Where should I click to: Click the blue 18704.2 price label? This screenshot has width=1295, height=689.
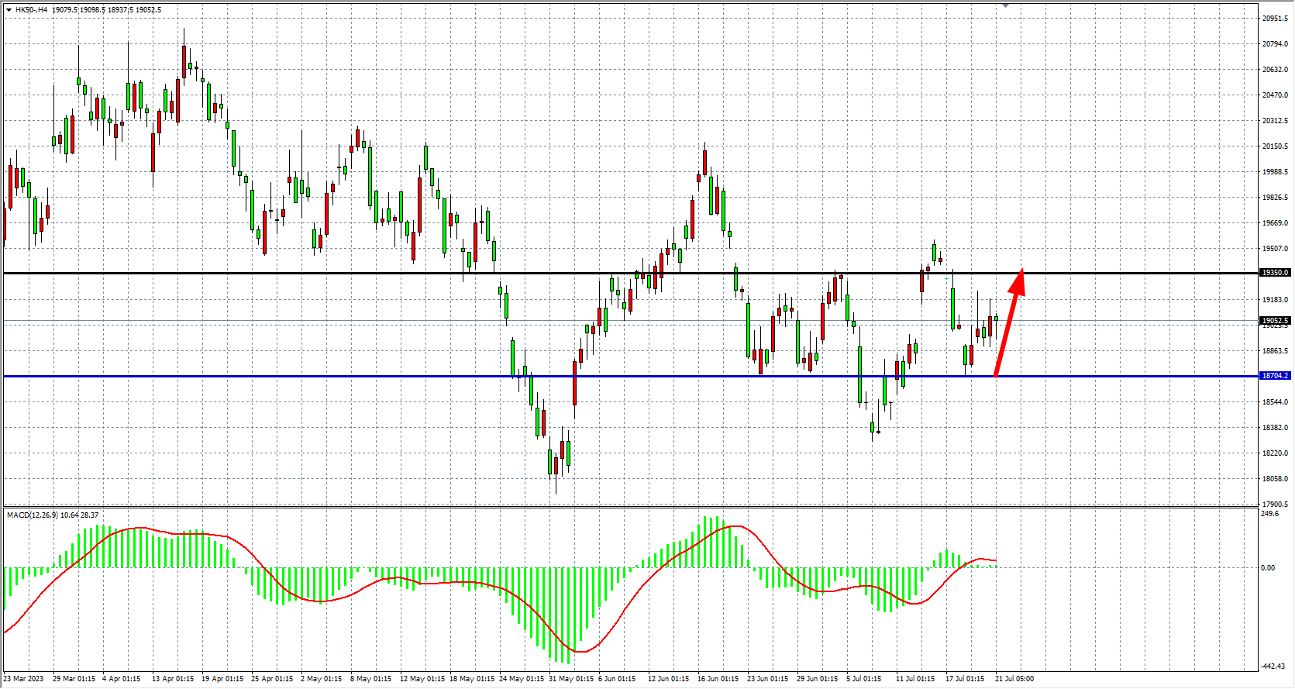(x=1275, y=376)
